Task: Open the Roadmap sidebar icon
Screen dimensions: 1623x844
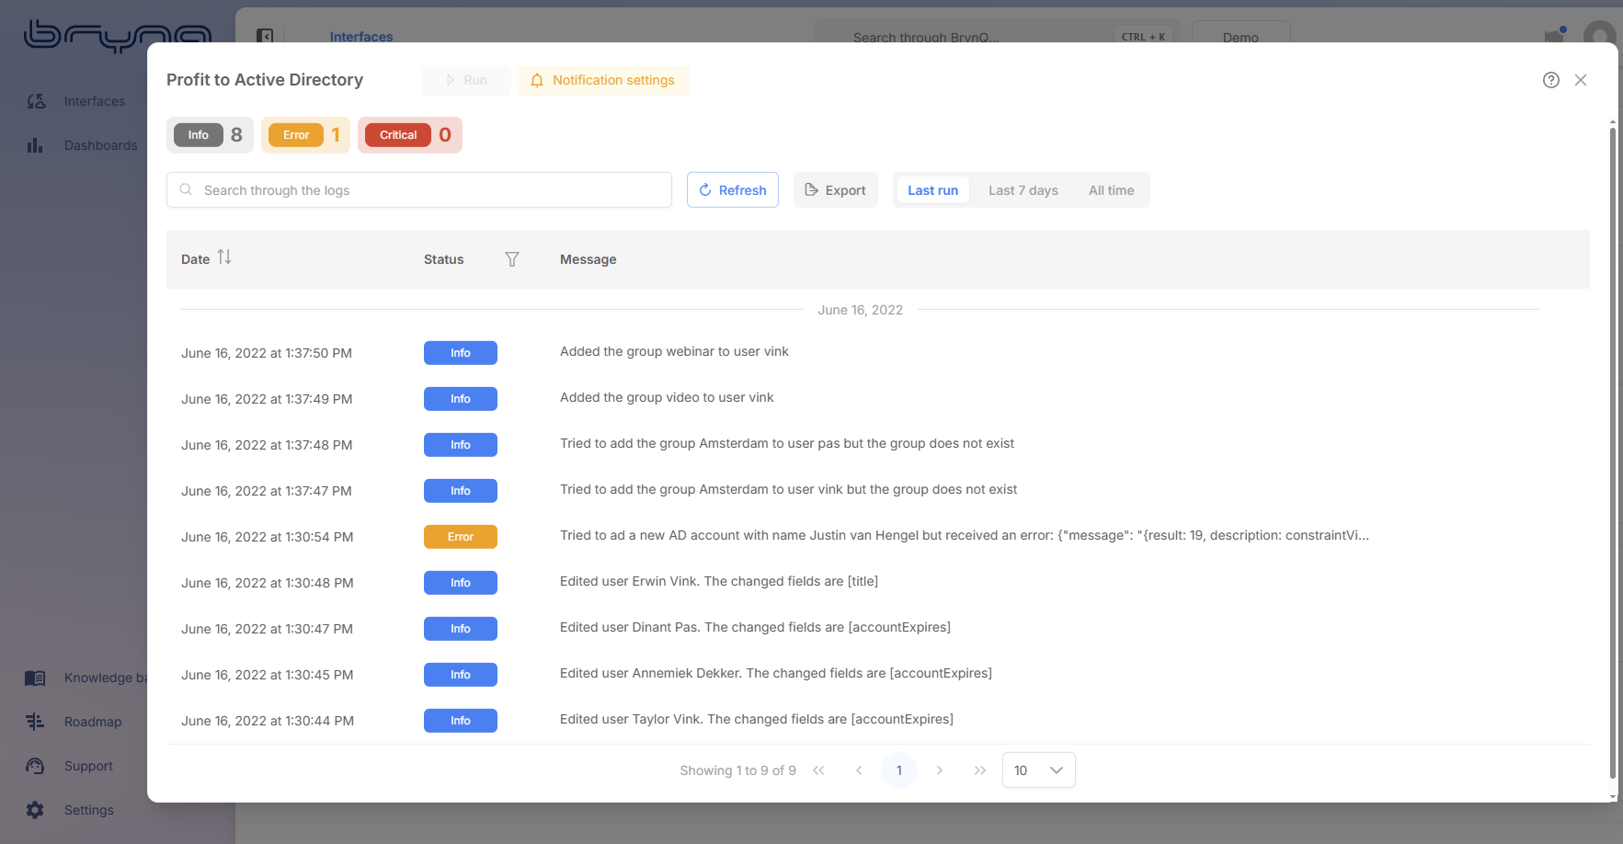Action: [x=35, y=722]
